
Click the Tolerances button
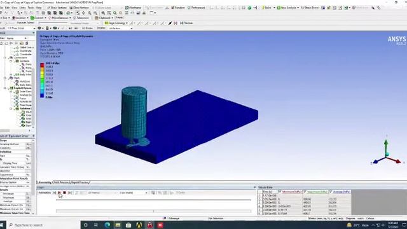tap(81, 18)
